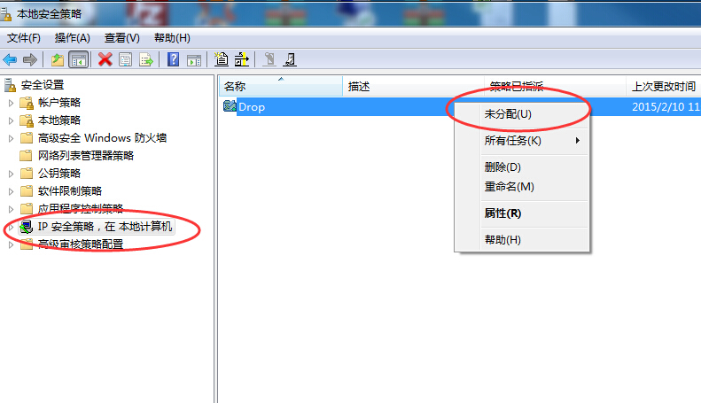Image resolution: width=701 pixels, height=403 pixels.
Task: Click the Manage IP filter lists icon
Action: pyautogui.click(x=241, y=59)
